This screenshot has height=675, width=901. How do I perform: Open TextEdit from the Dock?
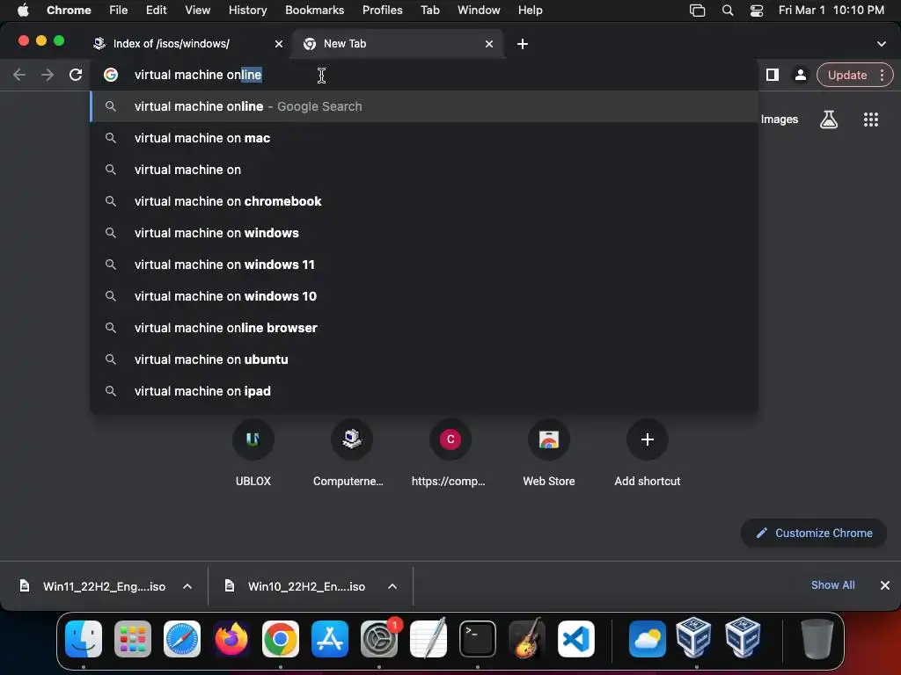(x=429, y=638)
